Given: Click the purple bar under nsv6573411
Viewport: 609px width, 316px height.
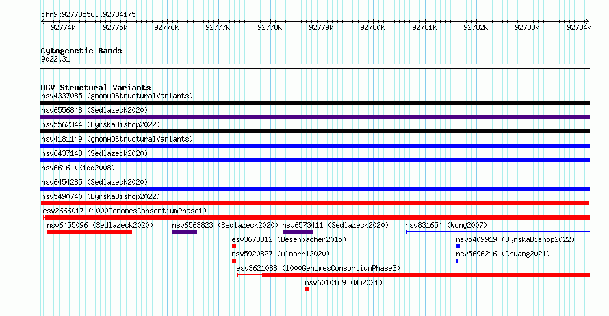Looking at the screenshot, I should click(298, 232).
